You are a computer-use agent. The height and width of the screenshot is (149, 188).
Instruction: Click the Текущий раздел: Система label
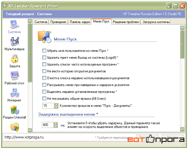pos(29,14)
